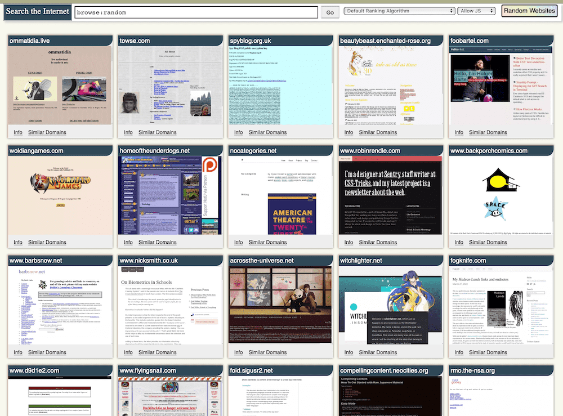Image resolution: width=563 pixels, height=416 pixels.
Task: Click Similar Domains under www.barbsnow.net
Action: [x=47, y=352]
